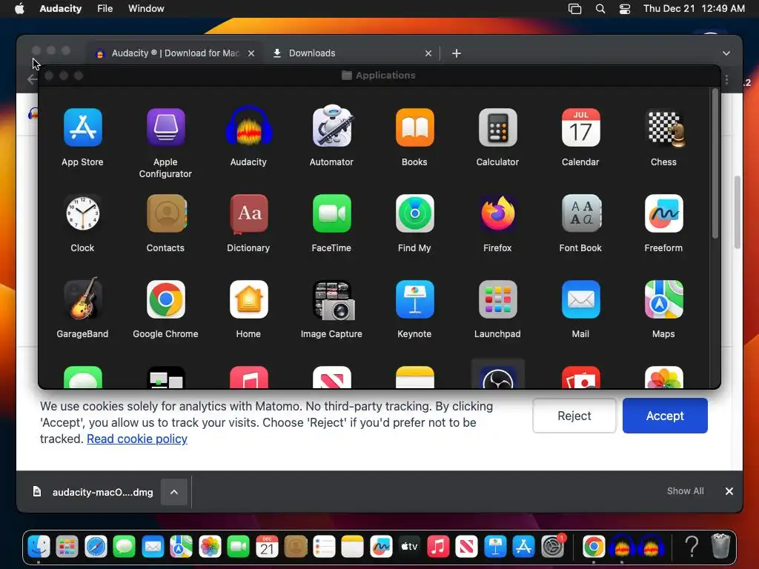The width and height of the screenshot is (759, 569).
Task: Go back in Chrome browser
Action: tap(32, 79)
